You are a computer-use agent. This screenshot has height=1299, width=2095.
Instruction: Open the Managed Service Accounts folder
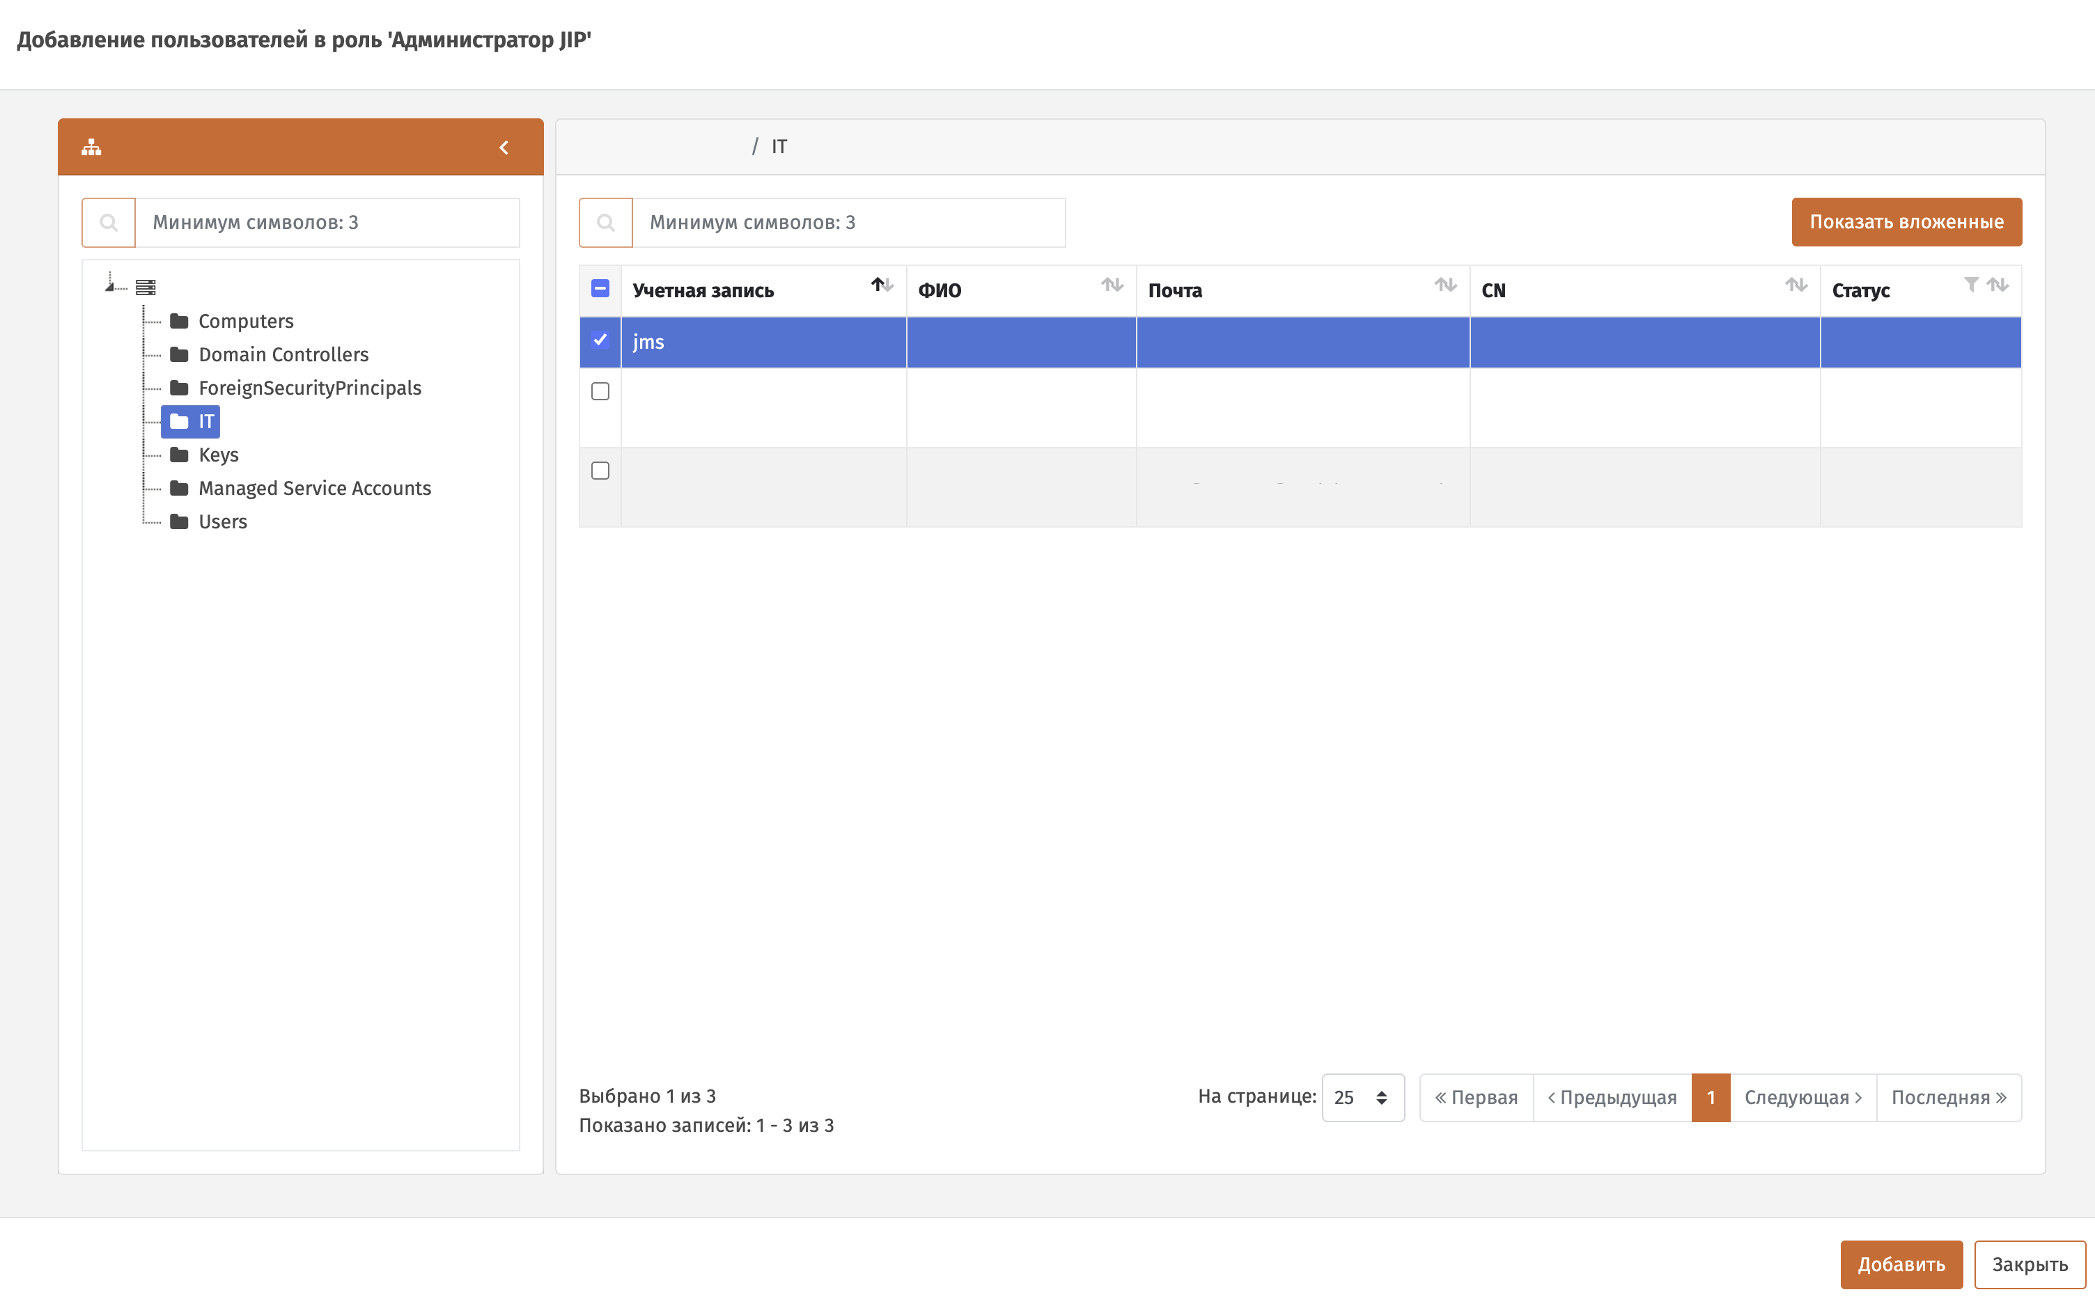tap(315, 489)
